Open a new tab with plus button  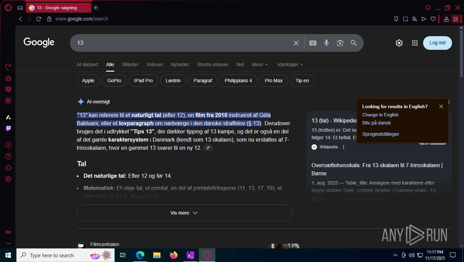pos(96,8)
